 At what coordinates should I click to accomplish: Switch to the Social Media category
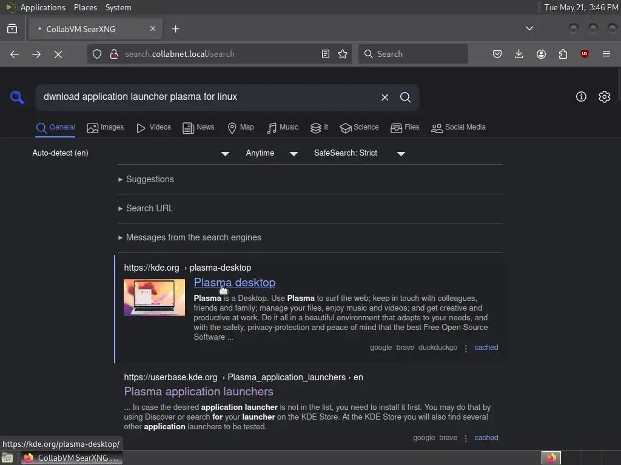(x=458, y=127)
